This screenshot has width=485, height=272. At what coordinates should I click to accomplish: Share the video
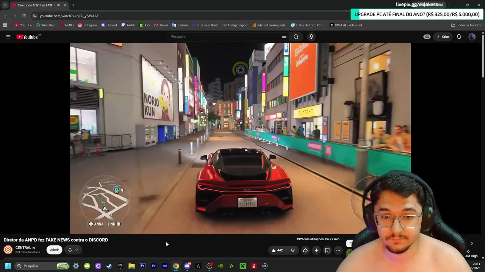(305, 250)
